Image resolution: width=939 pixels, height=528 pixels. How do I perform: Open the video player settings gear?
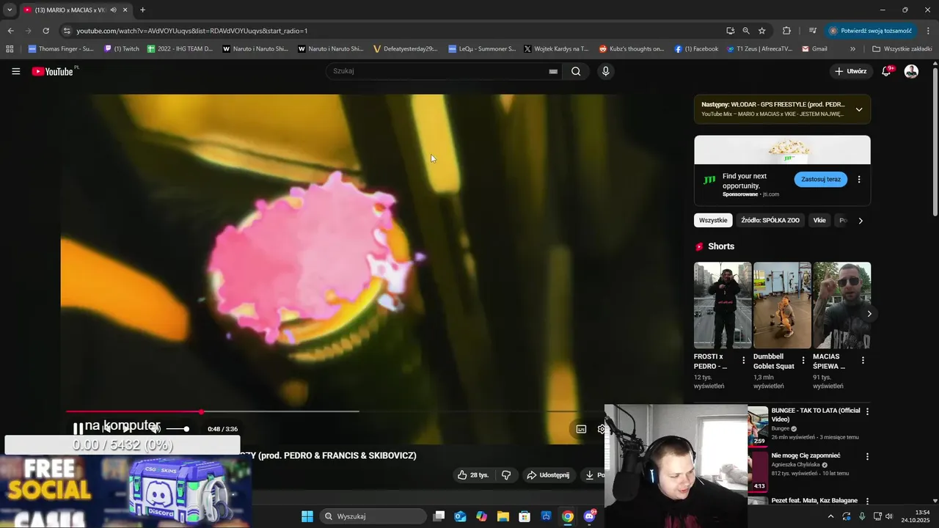pyautogui.click(x=601, y=429)
